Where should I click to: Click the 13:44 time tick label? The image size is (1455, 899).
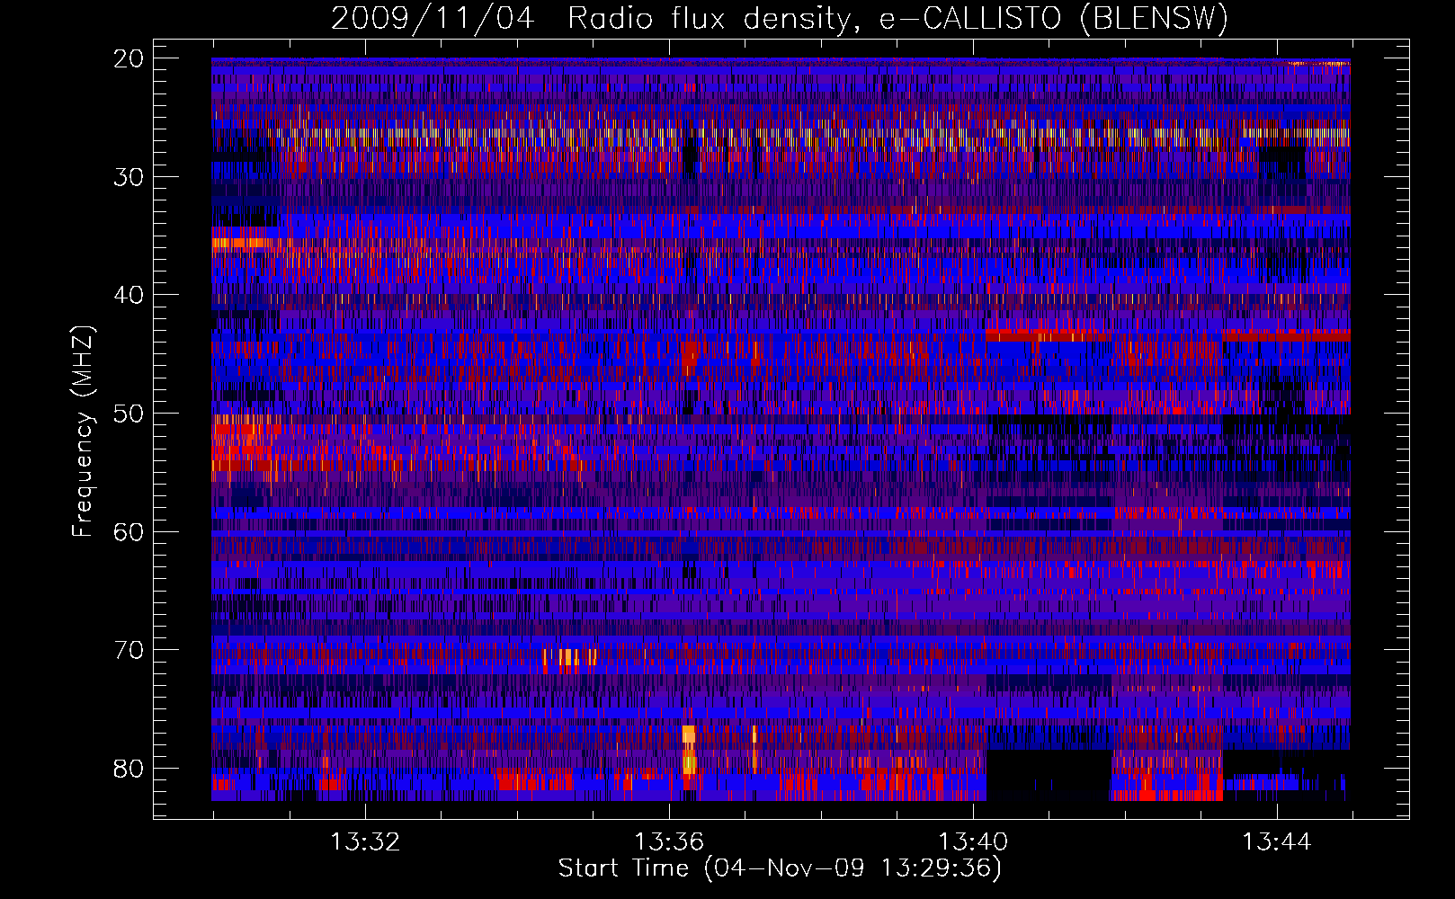click(x=1277, y=842)
